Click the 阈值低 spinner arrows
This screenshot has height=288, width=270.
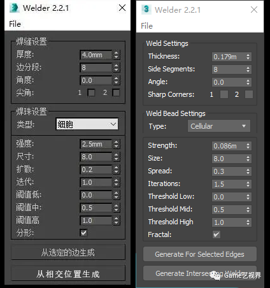[x=116, y=195]
